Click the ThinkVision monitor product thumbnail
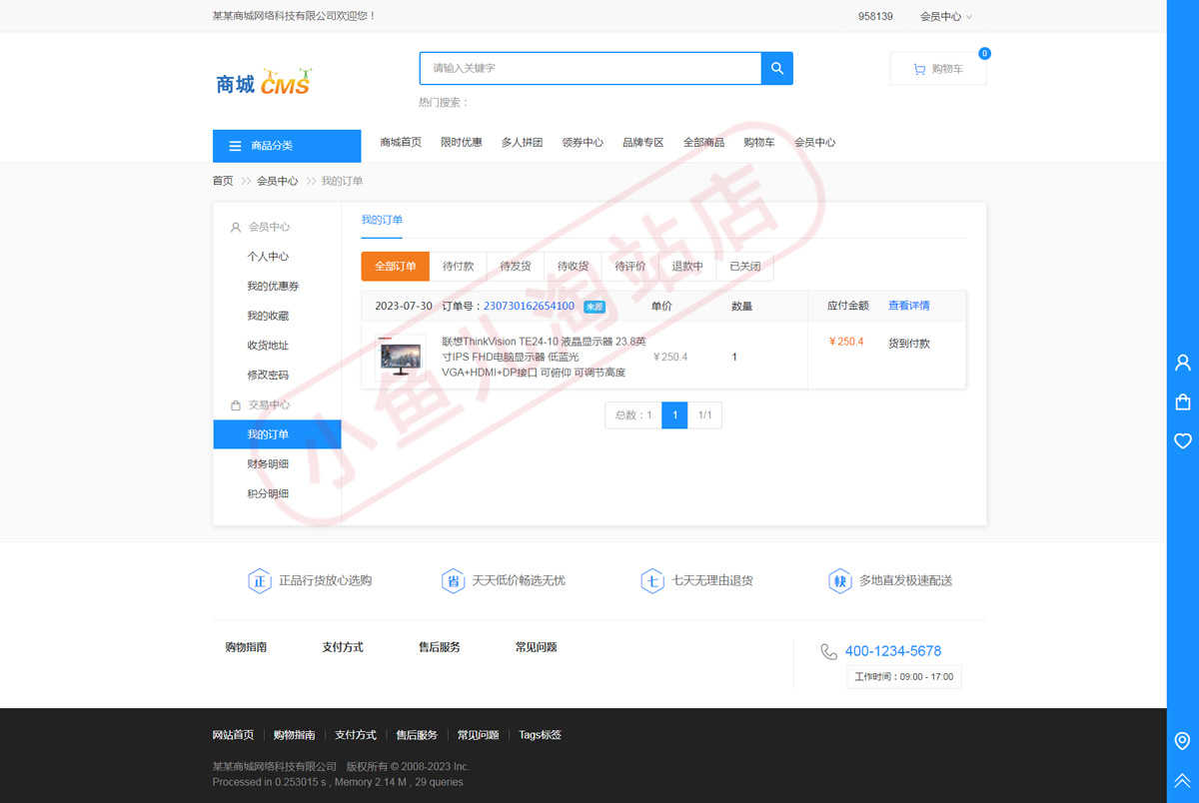The image size is (1199, 803). click(x=401, y=357)
